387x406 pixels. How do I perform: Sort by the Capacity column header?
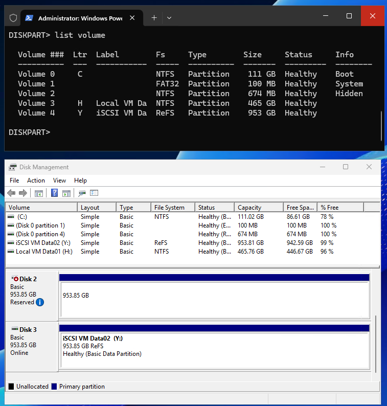click(259, 208)
